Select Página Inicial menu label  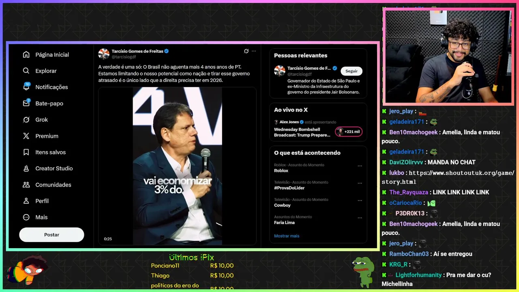pyautogui.click(x=52, y=55)
